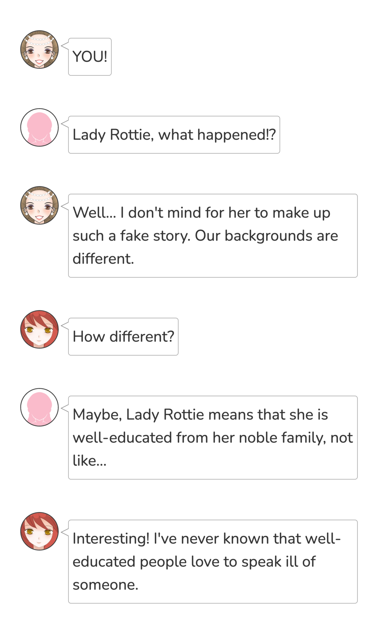Image resolution: width=368 pixels, height=643 pixels.
Task: Click the tail pointer of "How different?" bubble
Action: point(65,325)
